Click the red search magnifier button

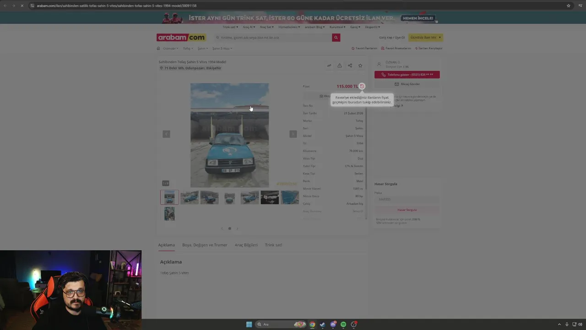click(x=336, y=38)
